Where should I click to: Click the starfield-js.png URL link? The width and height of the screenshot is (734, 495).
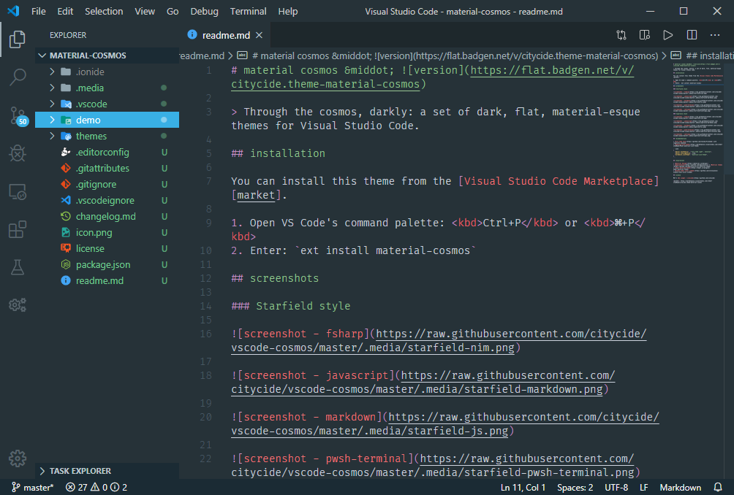370,431
